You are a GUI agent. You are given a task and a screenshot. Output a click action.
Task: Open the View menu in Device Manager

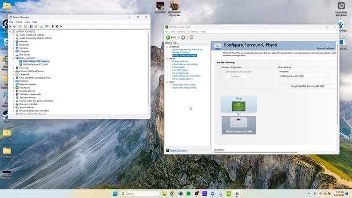click(28, 22)
